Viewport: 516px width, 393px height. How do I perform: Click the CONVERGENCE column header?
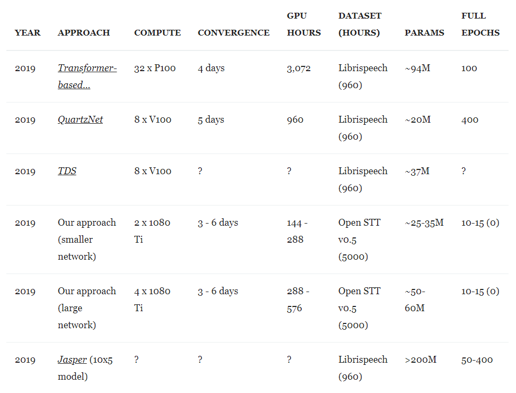point(233,32)
